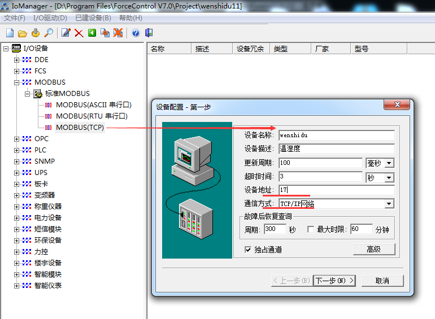Click the IoManager title bar app icon
The width and height of the screenshot is (435, 319).
point(5,6)
